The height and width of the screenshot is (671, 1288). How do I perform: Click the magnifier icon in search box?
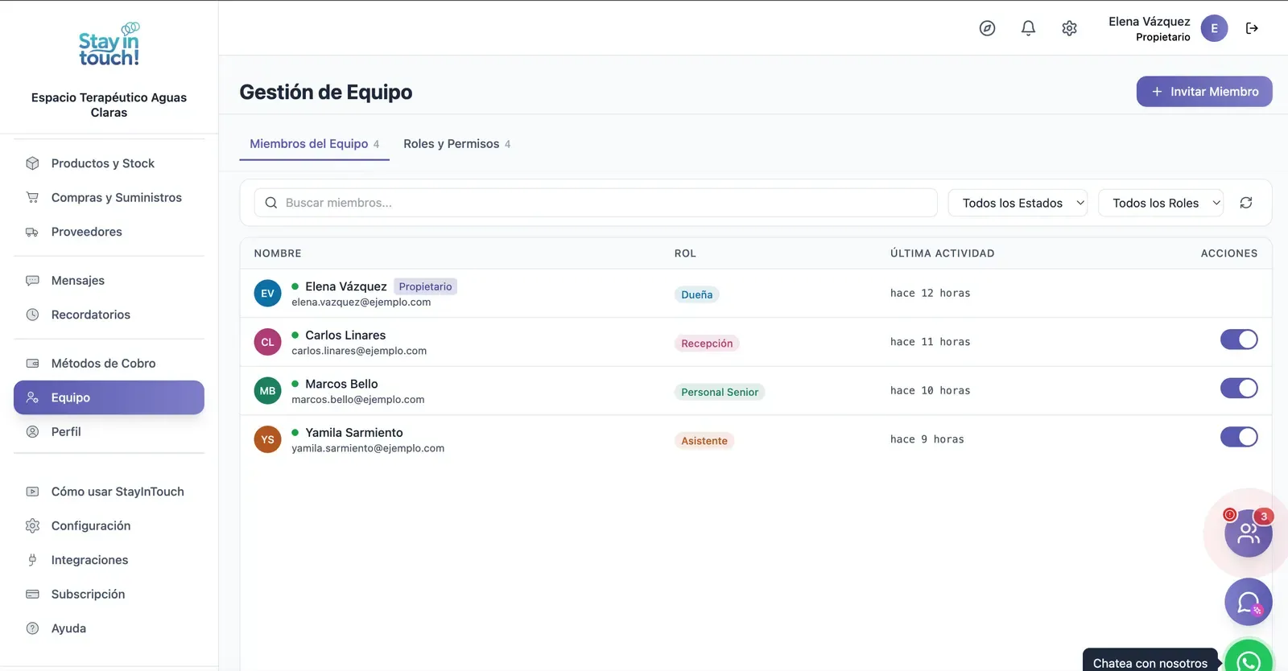(x=271, y=203)
